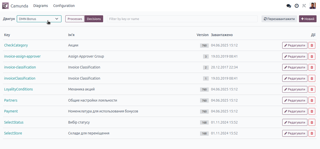
Task: Open the LoyalityConditions key link
Action: 18,89
